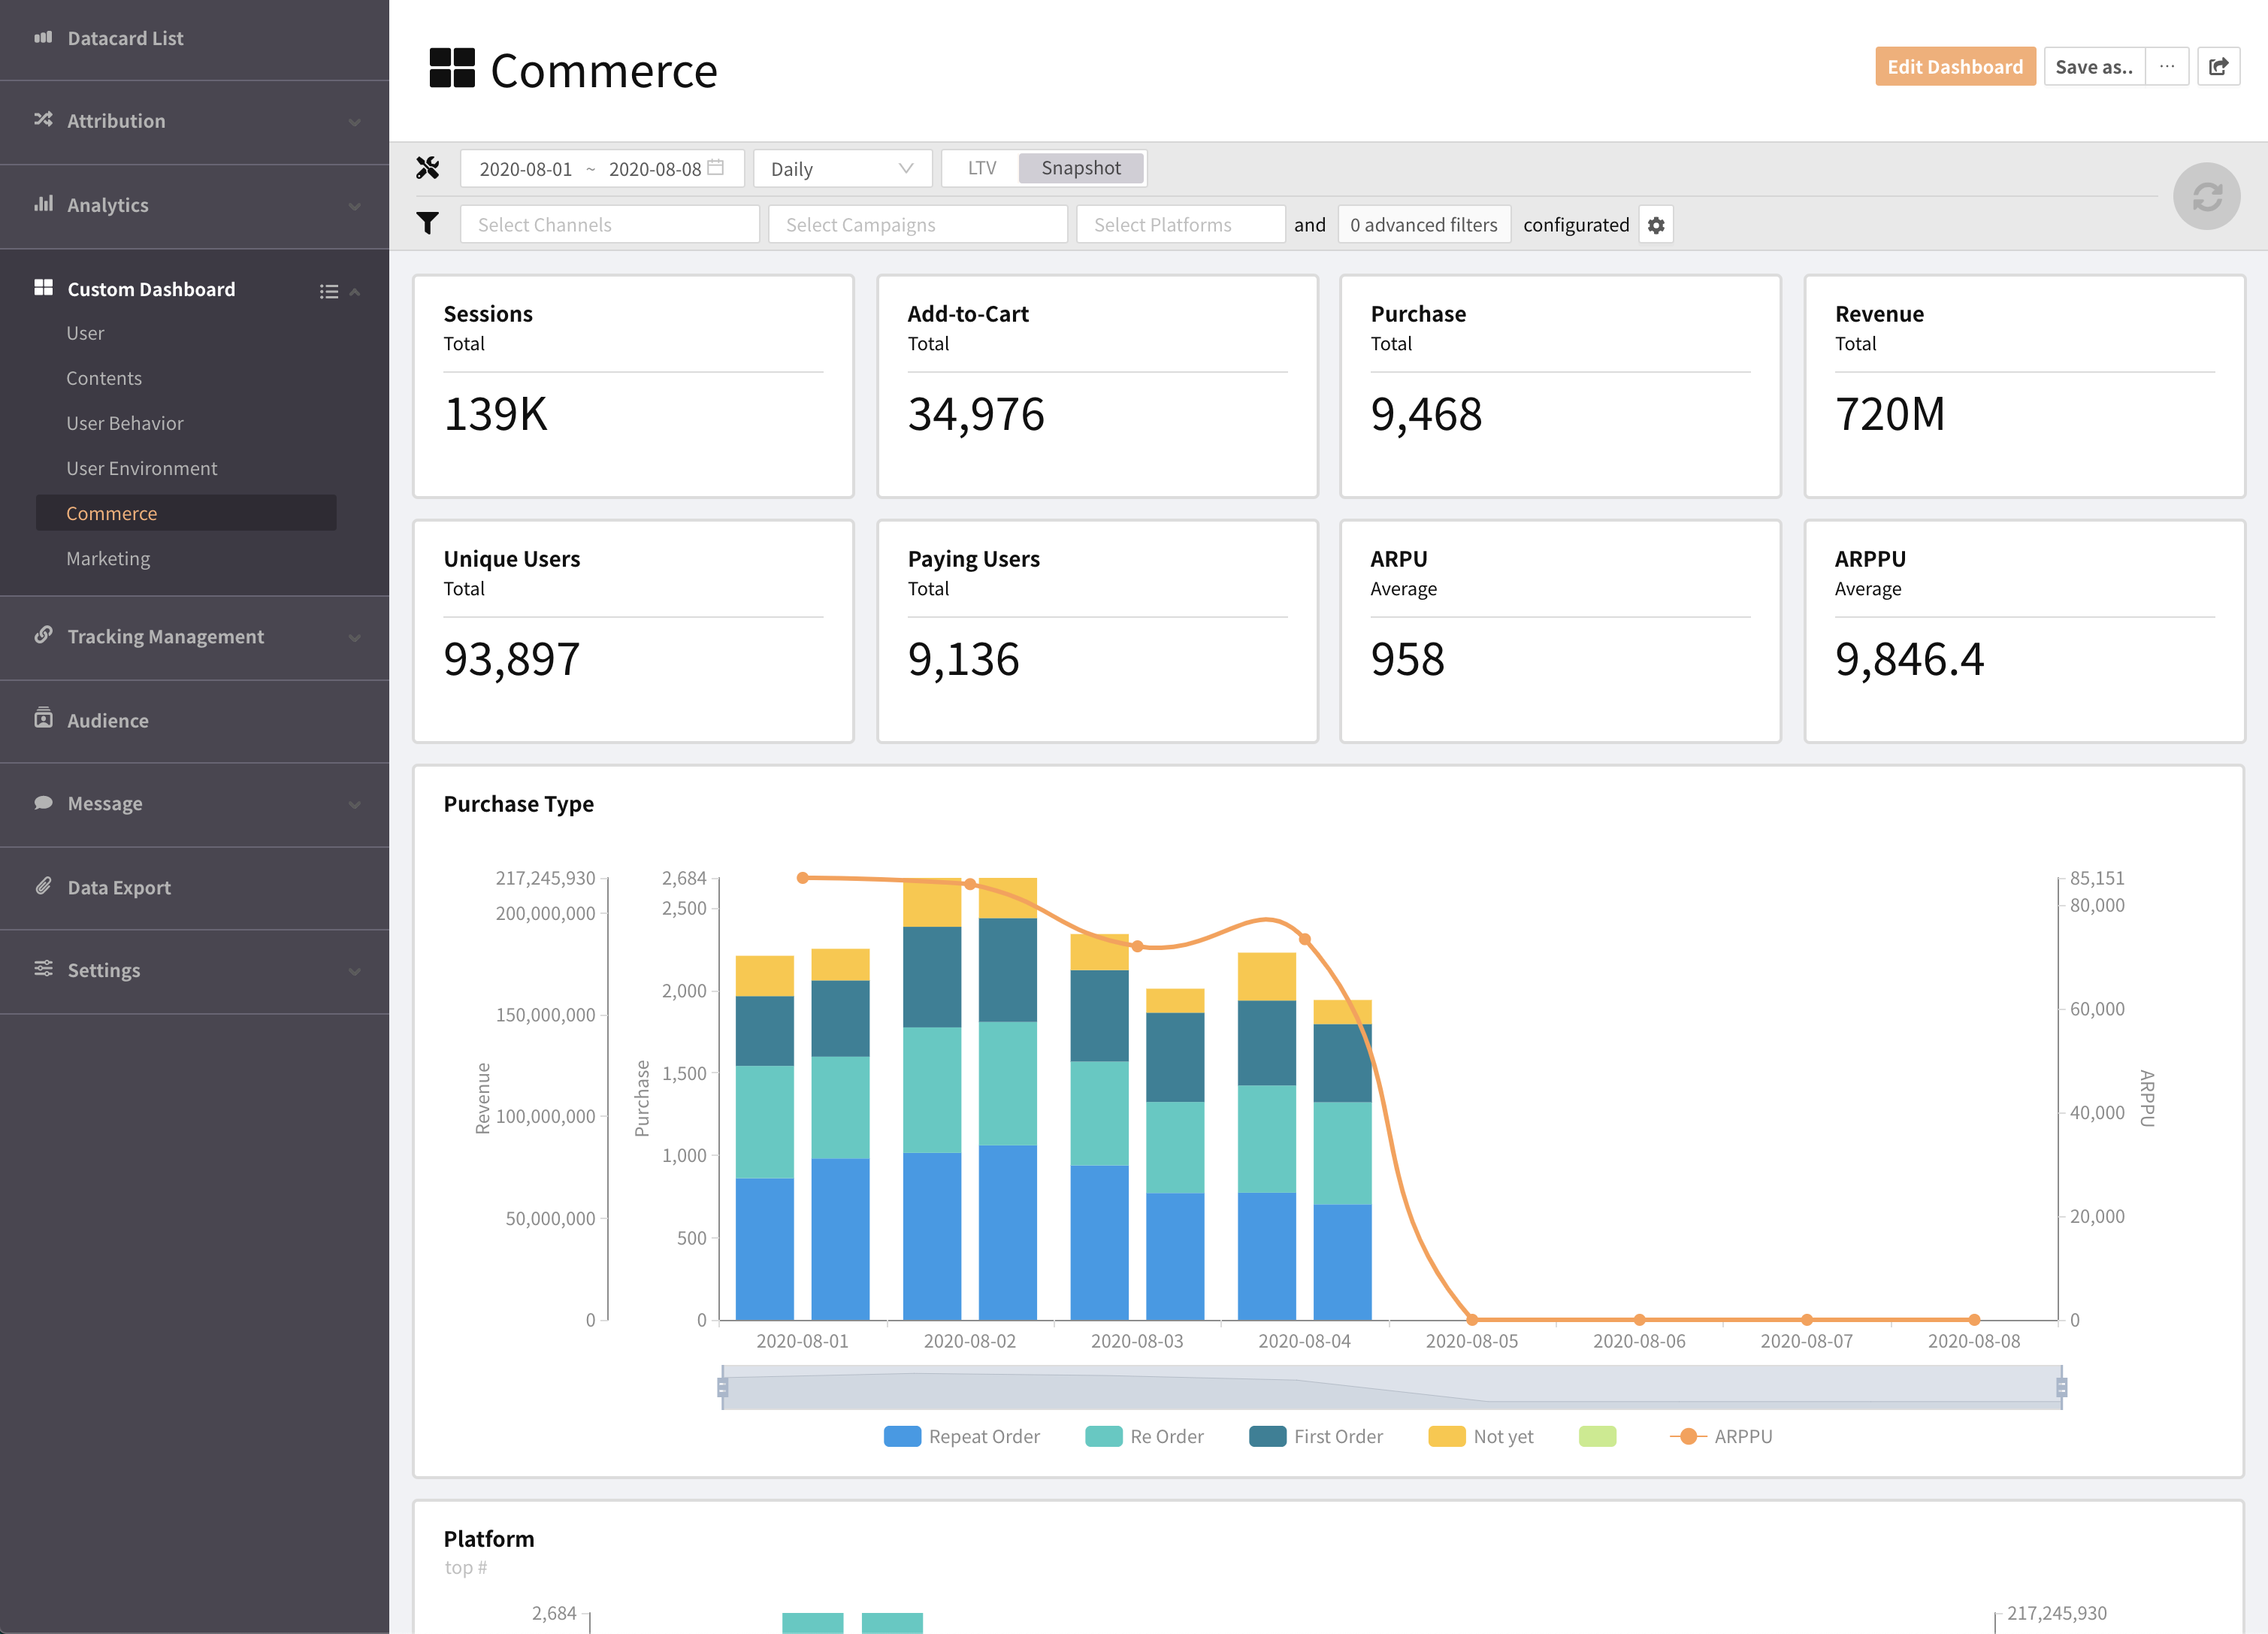Click Custom Dashboard list icon
This screenshot has width=2268, height=1634.
[328, 291]
